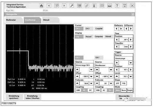153x107 pixels.
Task: Click the back arrow toolbar icon
Action: point(49,6)
